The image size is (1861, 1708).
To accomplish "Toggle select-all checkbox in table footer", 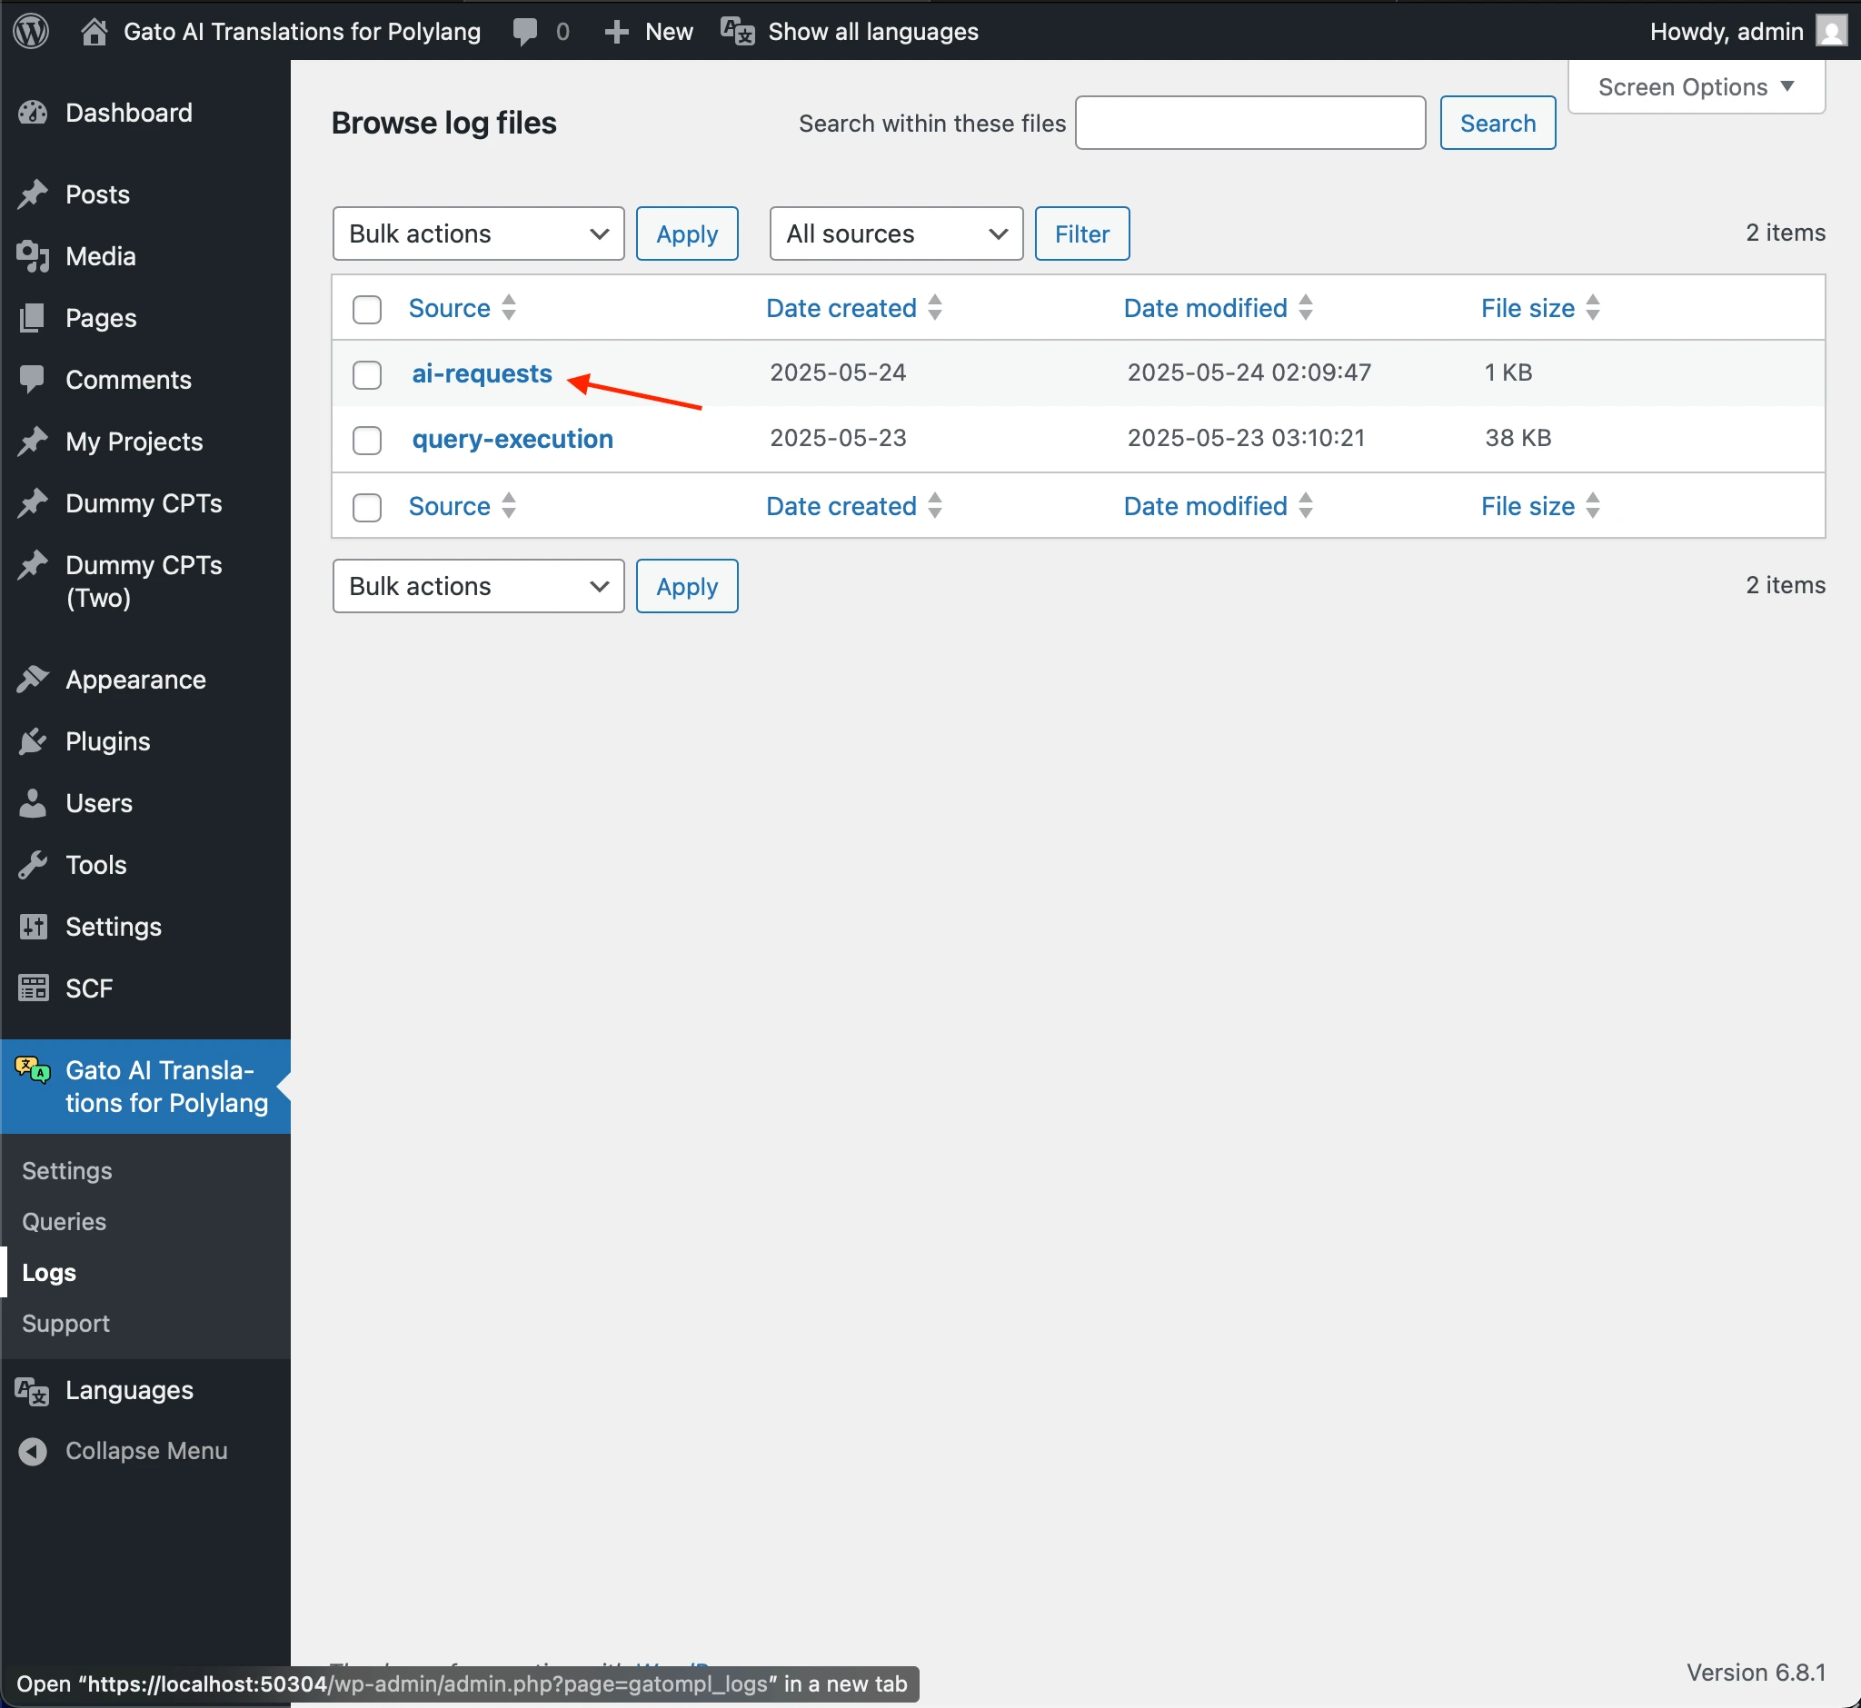I will point(367,506).
